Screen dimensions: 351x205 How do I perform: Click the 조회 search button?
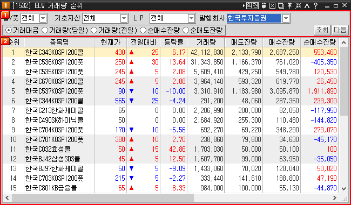click(x=322, y=30)
